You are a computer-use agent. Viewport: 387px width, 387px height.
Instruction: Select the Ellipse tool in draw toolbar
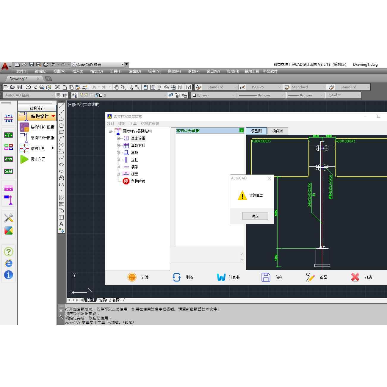click(61, 165)
